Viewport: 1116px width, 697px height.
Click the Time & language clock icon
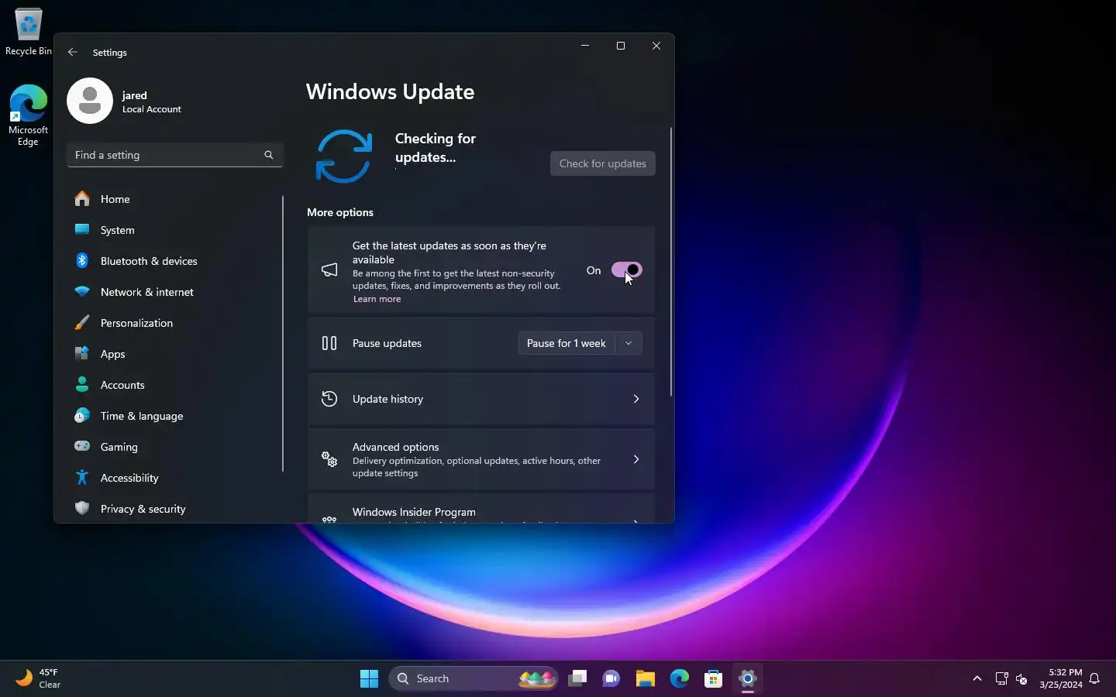pyautogui.click(x=82, y=415)
